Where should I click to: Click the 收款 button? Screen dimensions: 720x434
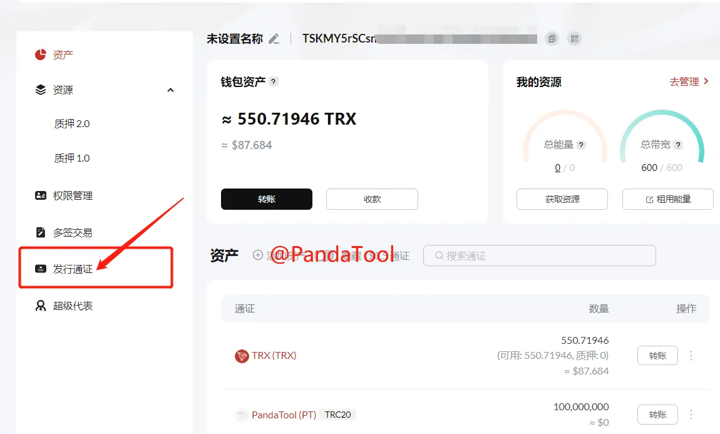372,199
